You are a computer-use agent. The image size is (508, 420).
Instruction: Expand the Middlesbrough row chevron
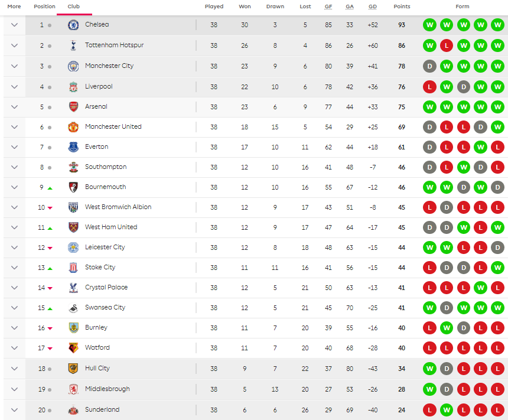[x=14, y=389]
